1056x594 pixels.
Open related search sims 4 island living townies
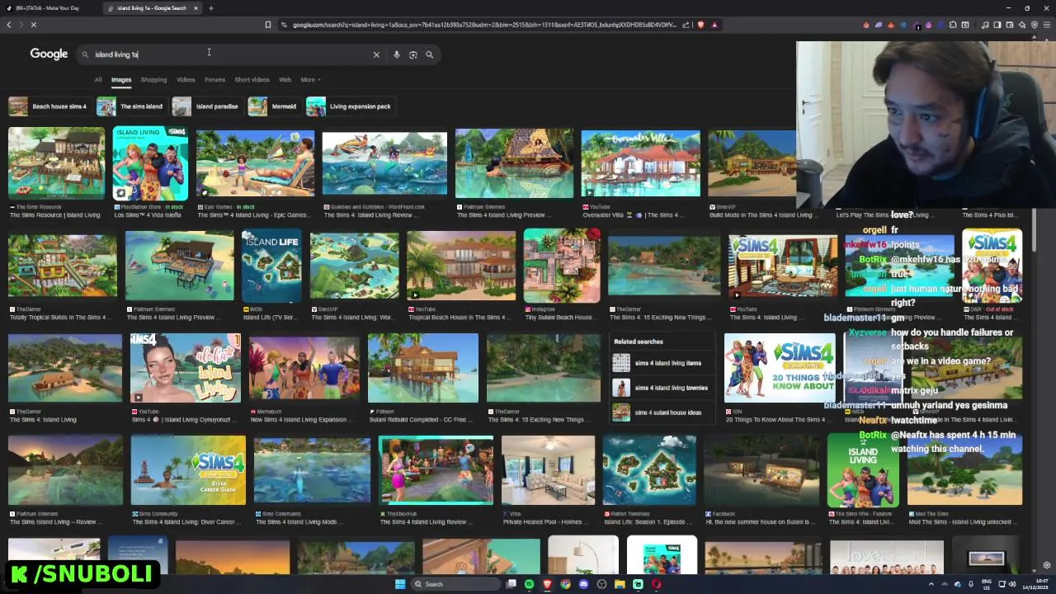[x=662, y=388]
